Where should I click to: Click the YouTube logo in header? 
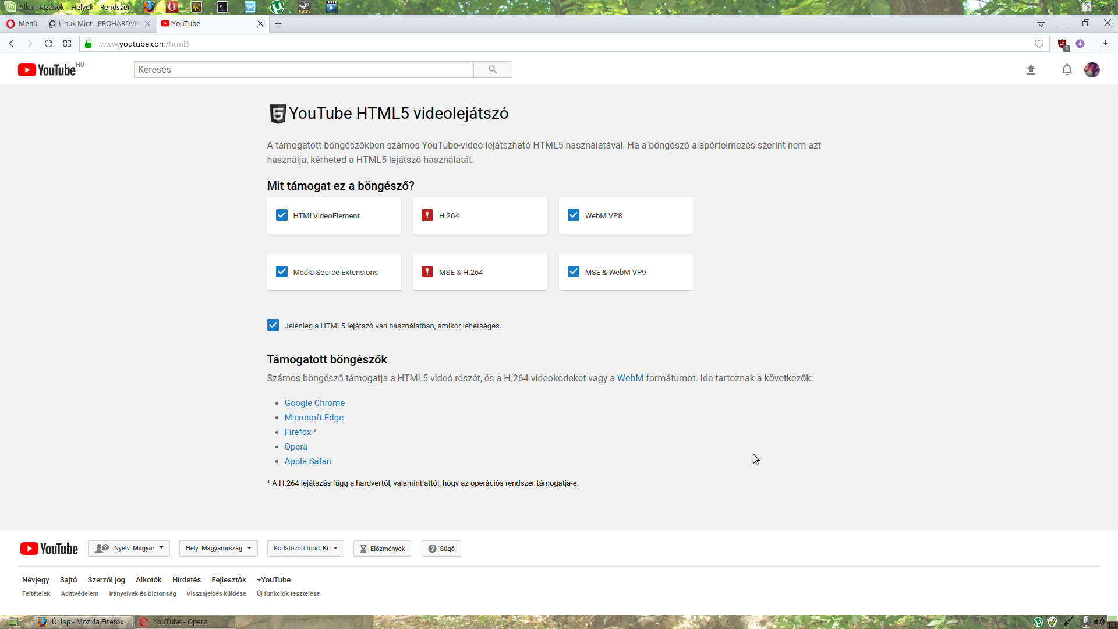click(x=47, y=70)
